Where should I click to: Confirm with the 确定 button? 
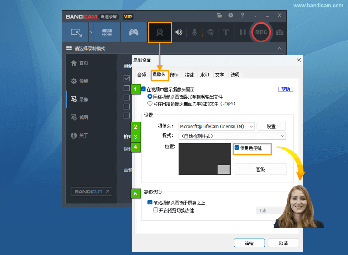pos(249,243)
